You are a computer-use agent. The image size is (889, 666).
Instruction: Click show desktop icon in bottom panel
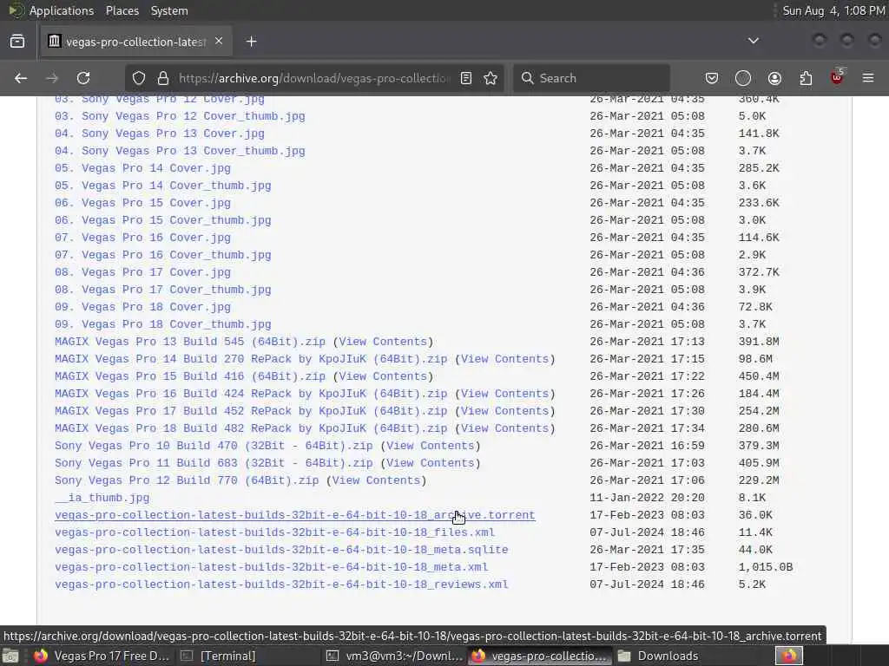(10, 656)
